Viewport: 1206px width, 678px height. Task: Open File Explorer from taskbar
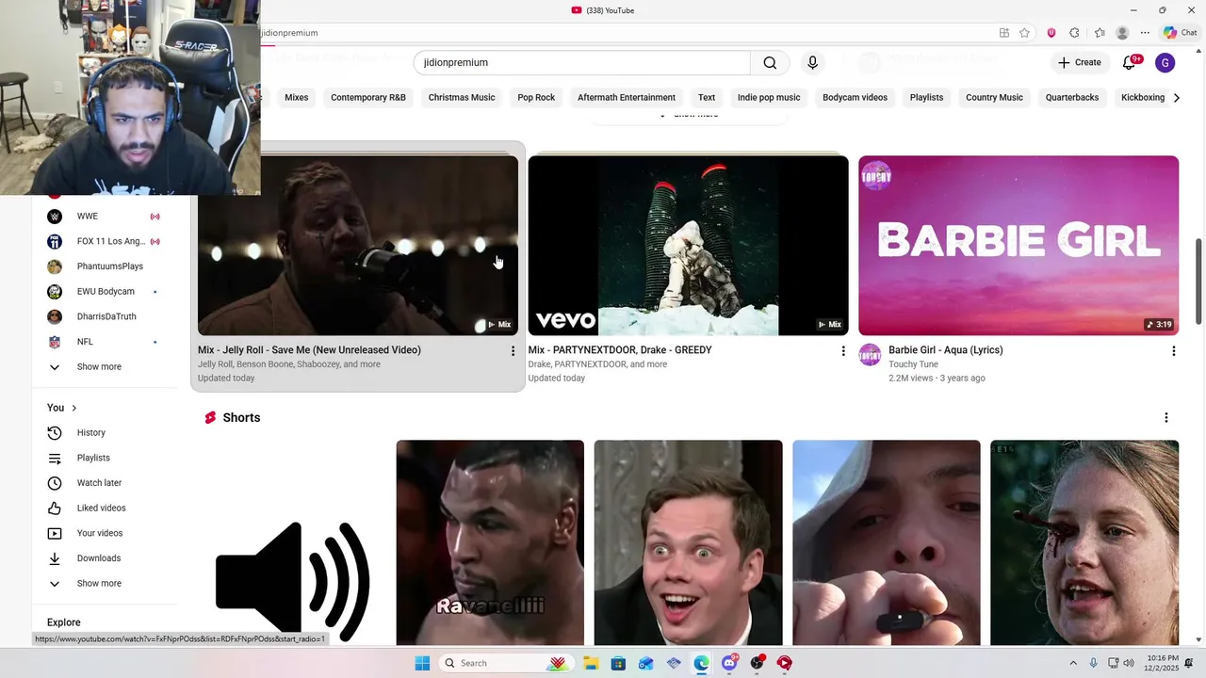[591, 663]
